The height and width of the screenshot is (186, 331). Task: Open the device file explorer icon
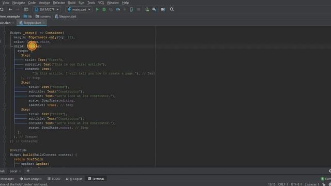tap(163, 9)
